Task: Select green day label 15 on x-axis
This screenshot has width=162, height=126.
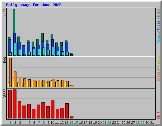Action: (x=76, y=123)
